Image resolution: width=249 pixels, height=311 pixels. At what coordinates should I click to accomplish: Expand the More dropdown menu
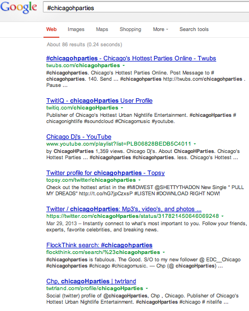coord(160,29)
